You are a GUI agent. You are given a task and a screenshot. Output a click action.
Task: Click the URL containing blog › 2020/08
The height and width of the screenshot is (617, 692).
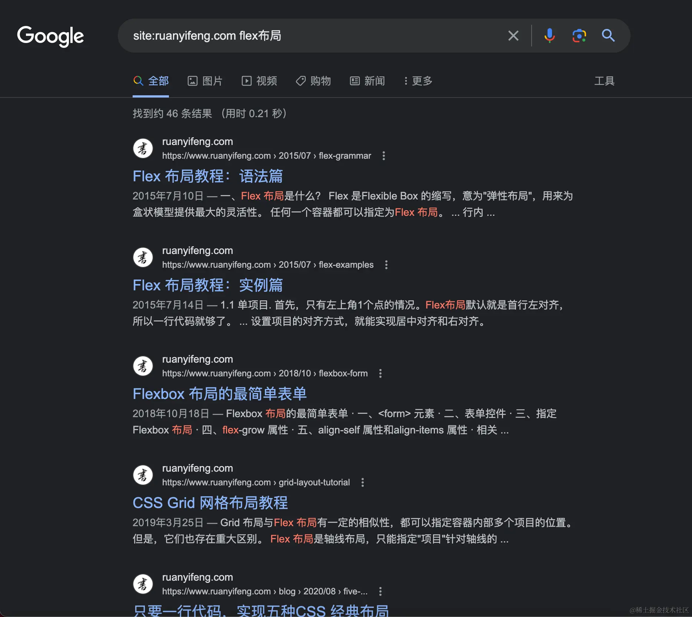pos(265,591)
